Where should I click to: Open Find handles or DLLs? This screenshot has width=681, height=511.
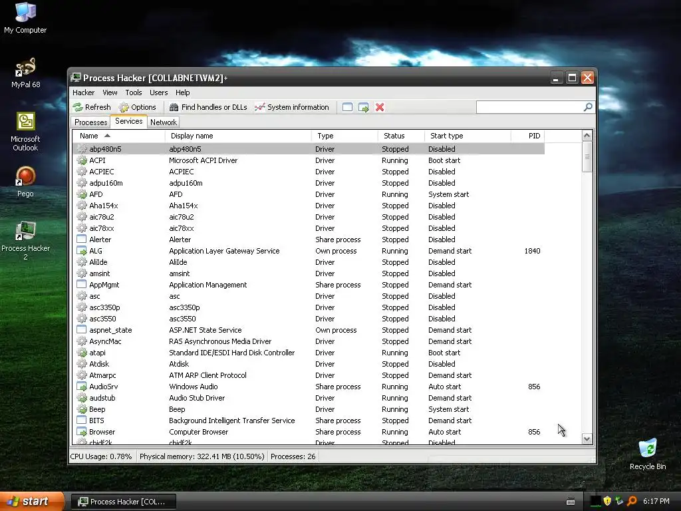(208, 107)
